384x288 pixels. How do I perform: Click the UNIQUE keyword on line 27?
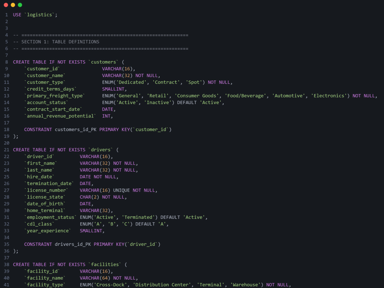(121, 190)
